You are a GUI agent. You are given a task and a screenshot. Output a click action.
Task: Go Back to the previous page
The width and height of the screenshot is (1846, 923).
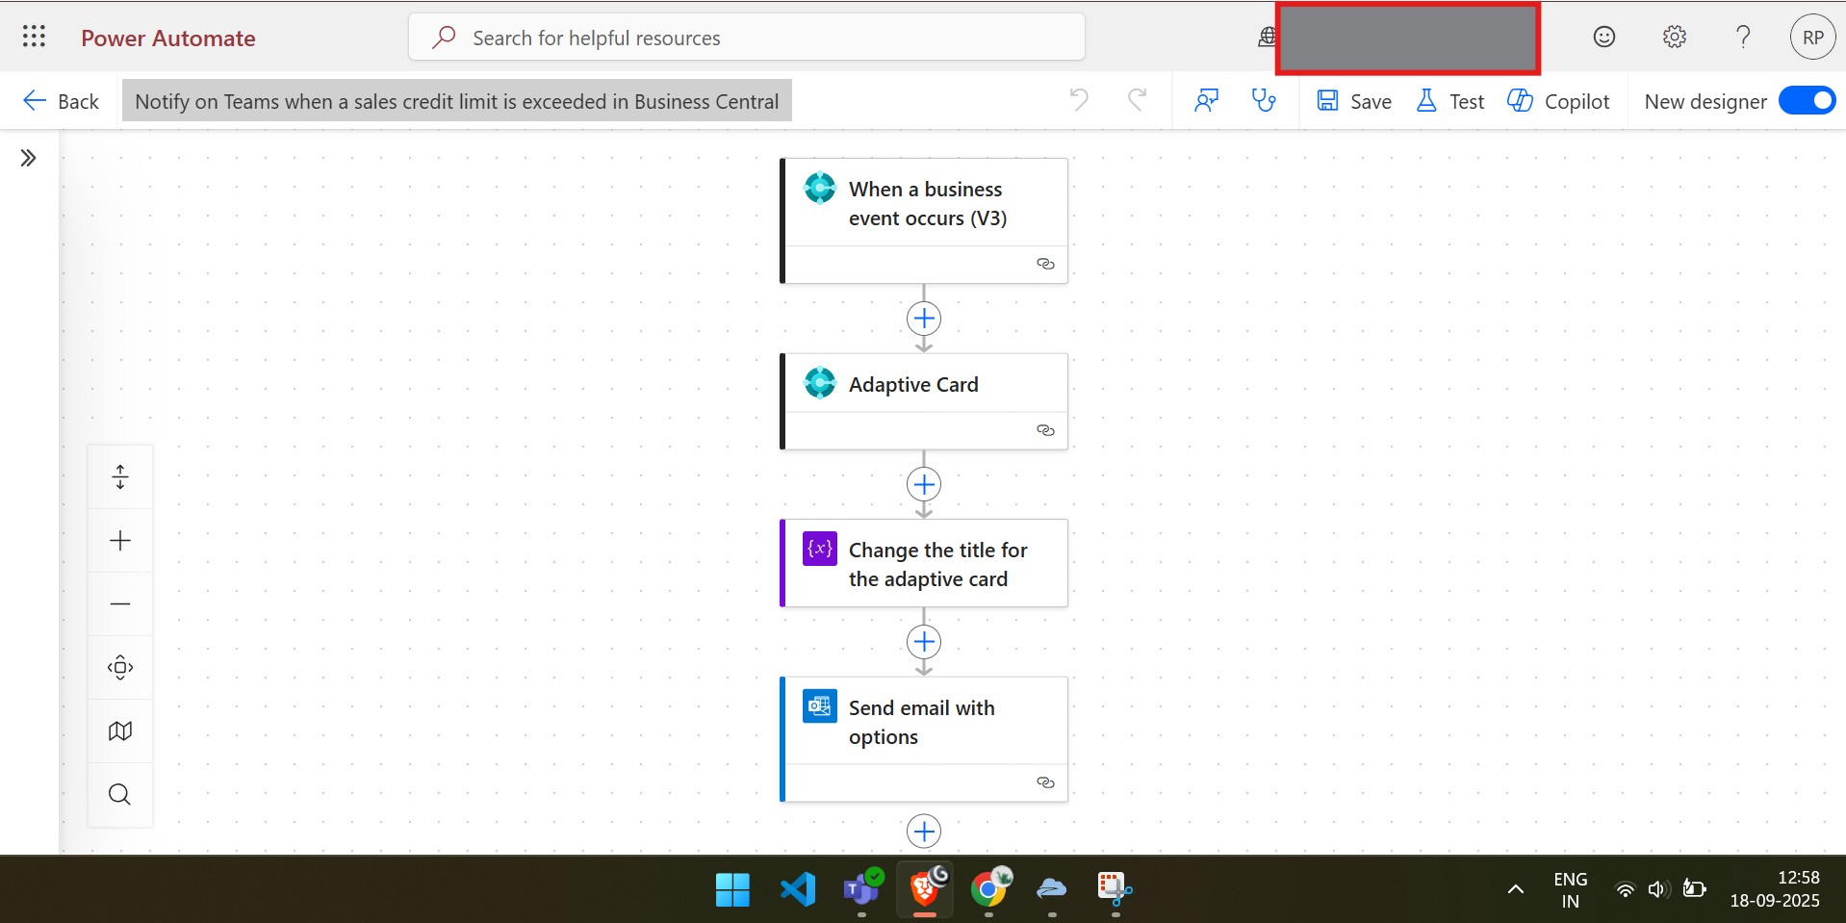click(x=61, y=101)
